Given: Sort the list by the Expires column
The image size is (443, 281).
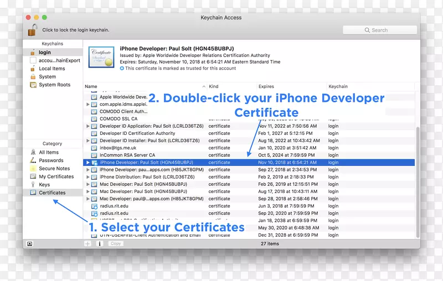Looking at the screenshot, I should click(x=266, y=87).
